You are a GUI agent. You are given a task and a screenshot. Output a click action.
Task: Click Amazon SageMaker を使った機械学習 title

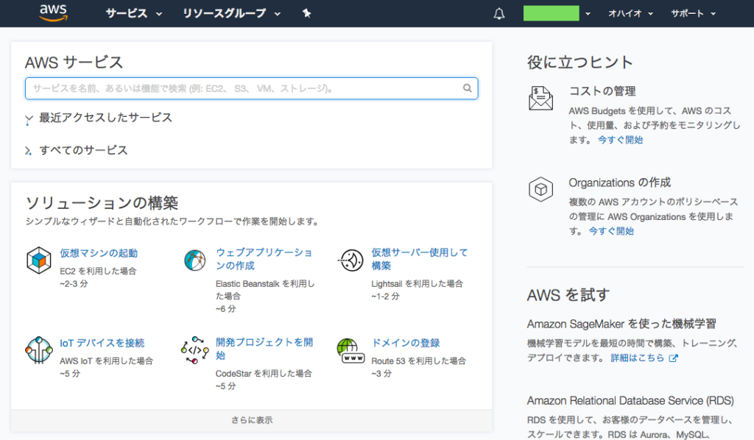[x=621, y=324]
